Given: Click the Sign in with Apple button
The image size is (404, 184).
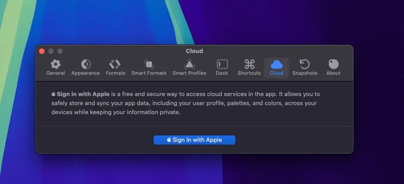Looking at the screenshot, I should pyautogui.click(x=194, y=140).
